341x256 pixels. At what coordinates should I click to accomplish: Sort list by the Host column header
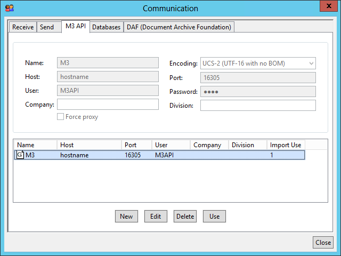[x=89, y=145]
